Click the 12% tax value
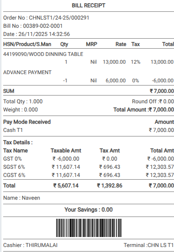Screen dimensions: 174x252 point(136,62)
